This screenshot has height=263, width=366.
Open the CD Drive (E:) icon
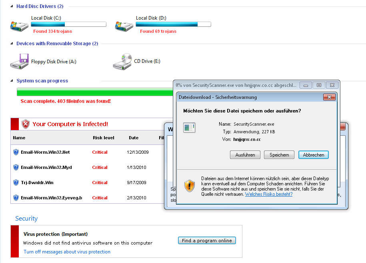point(122,61)
